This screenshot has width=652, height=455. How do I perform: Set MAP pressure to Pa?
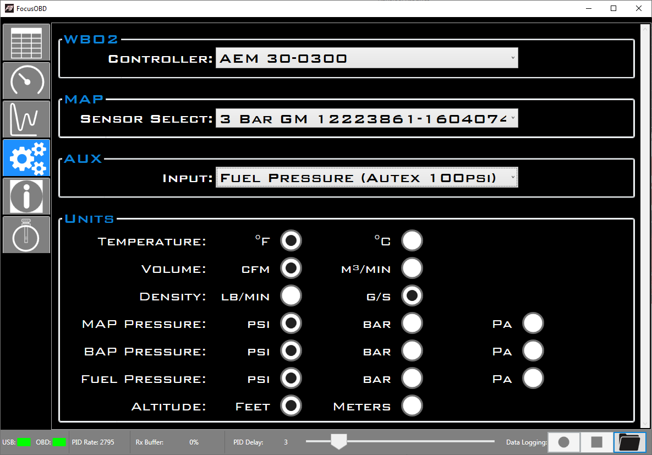tap(533, 323)
